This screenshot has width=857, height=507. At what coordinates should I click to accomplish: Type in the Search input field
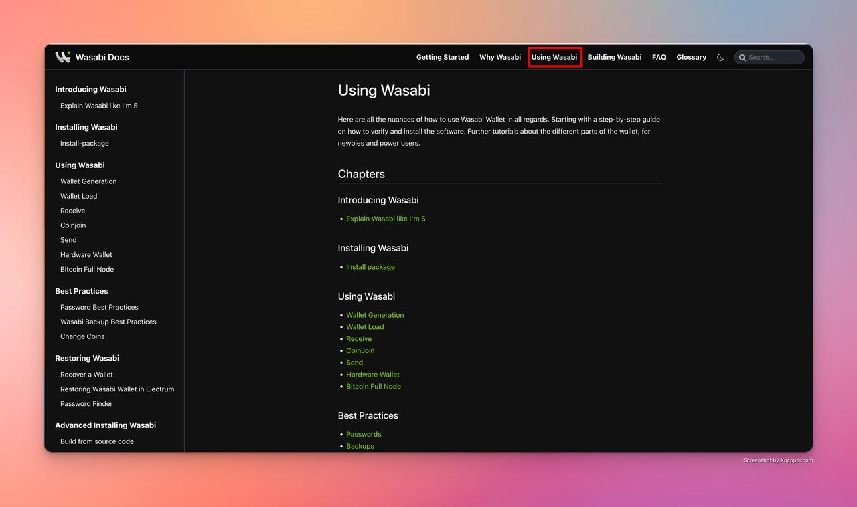click(774, 58)
